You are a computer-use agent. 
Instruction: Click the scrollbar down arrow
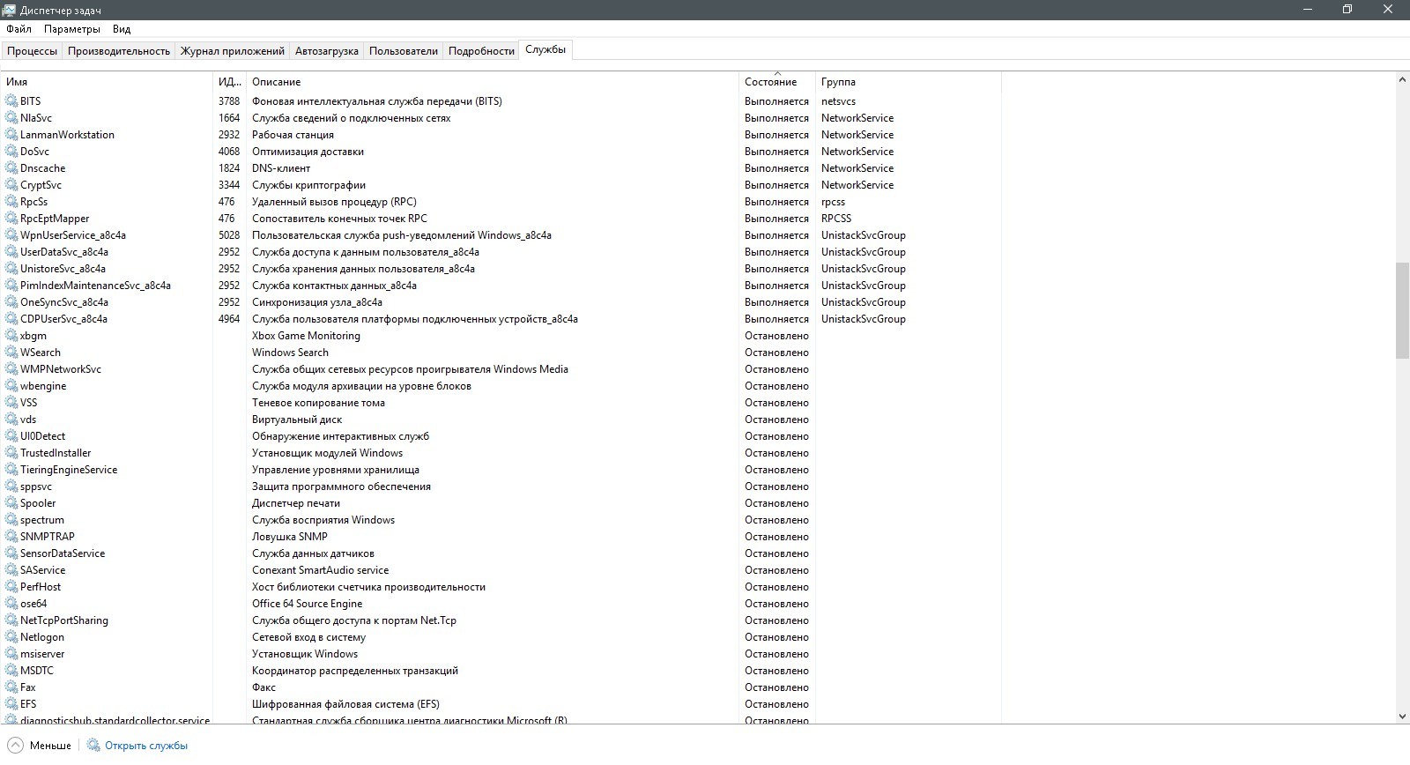(1402, 717)
